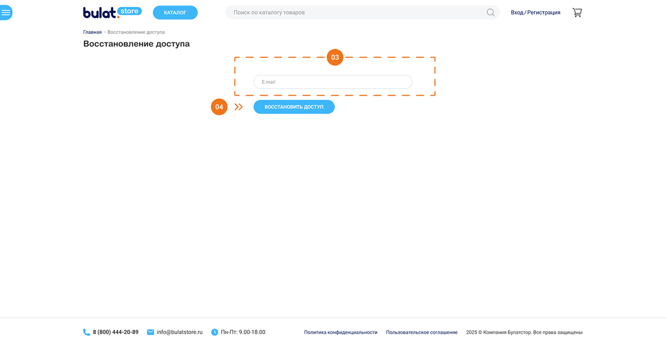Focus the E-mail input field
This screenshot has width=666, height=347.
(333, 82)
